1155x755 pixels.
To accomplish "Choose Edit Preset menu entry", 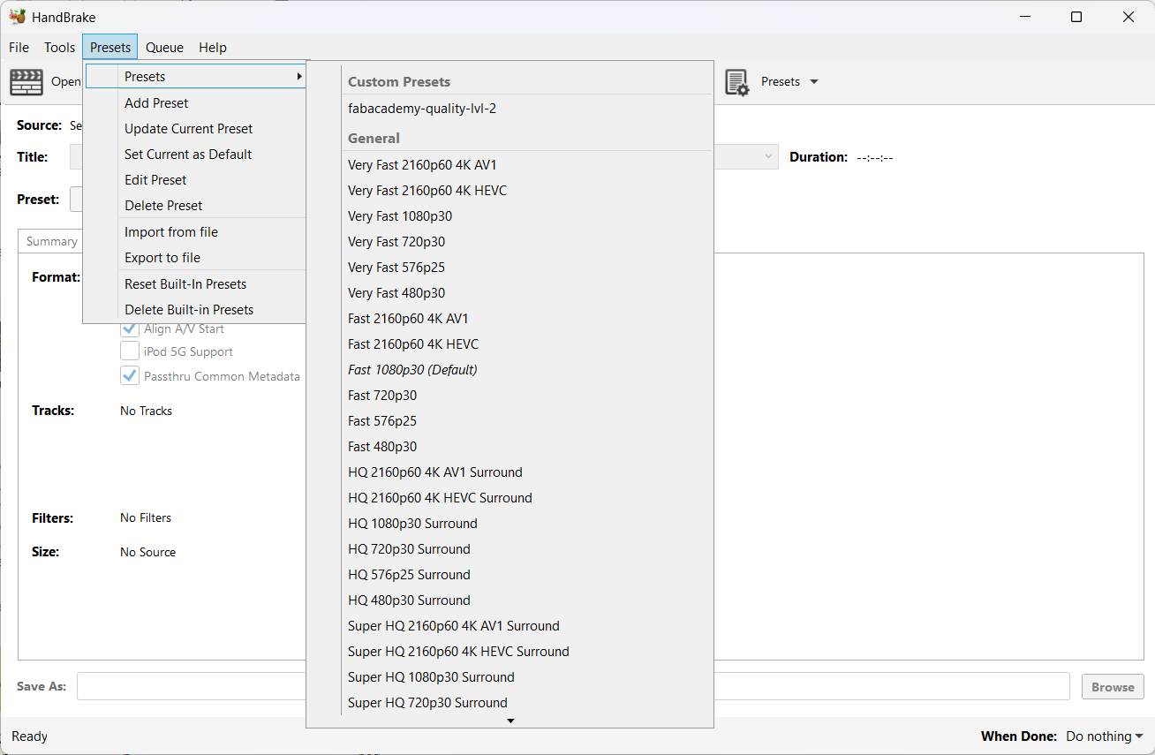I will click(x=195, y=180).
